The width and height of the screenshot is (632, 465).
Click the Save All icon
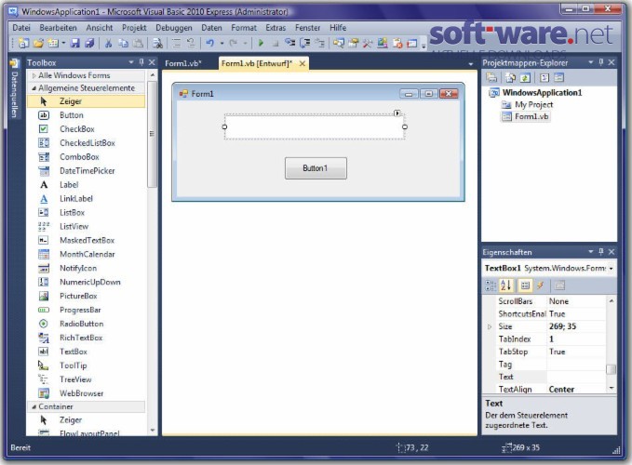point(89,43)
